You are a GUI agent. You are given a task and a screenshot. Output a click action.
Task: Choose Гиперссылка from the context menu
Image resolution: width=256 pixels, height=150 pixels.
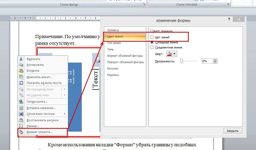point(43,102)
